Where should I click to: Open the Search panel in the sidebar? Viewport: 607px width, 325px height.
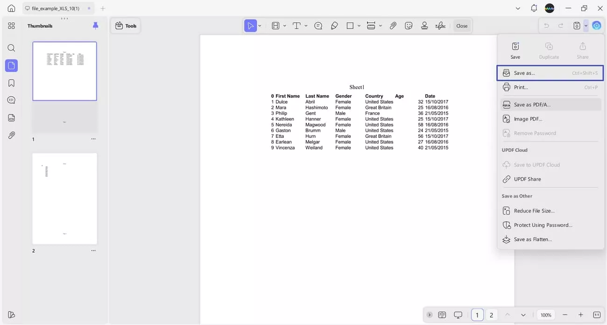tap(11, 48)
